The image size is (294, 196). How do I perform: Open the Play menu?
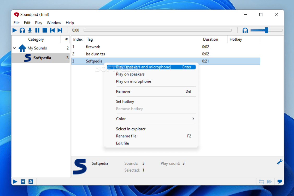point(39,23)
